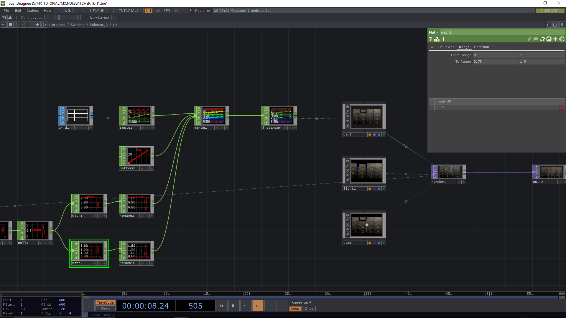Show operator info popup icon
Viewport: 566px width, 318px height.
coord(443,39)
